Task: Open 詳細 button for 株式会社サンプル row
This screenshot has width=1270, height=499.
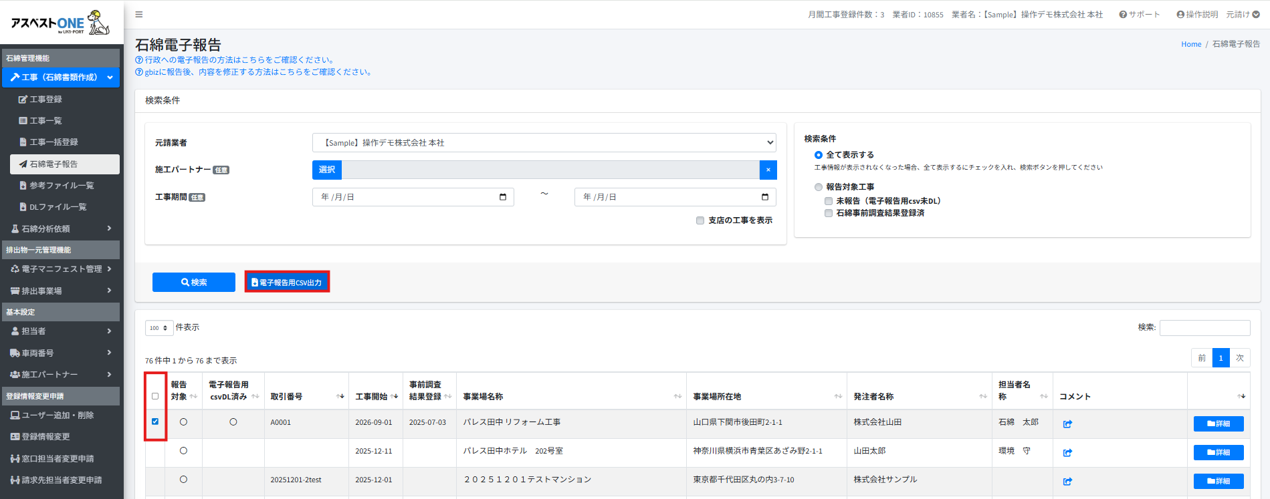Action: click(1218, 481)
